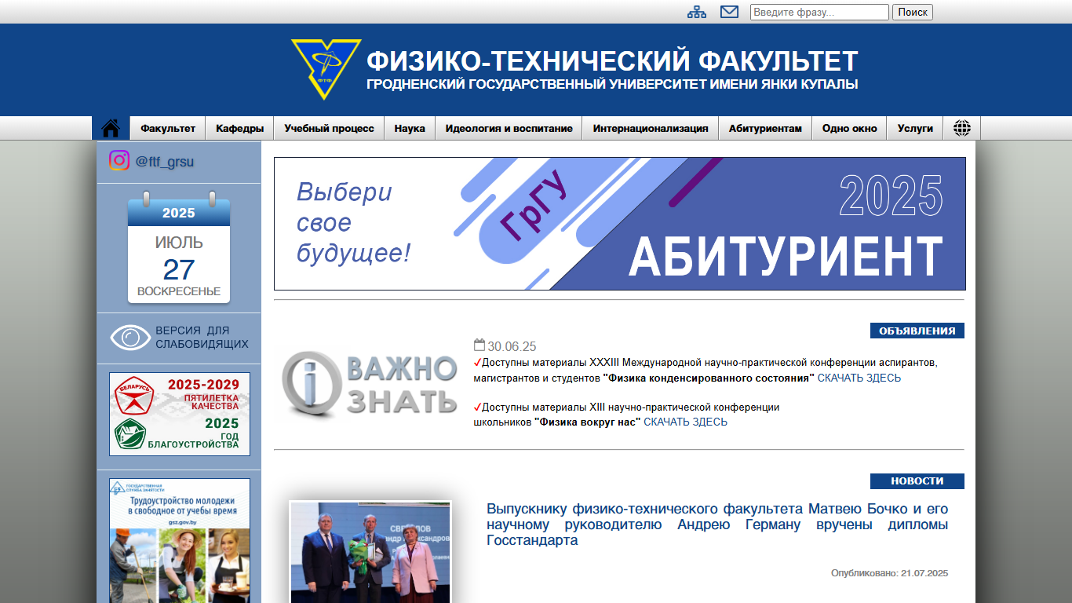Open the Наука menu
This screenshot has height=603, width=1072.
click(410, 128)
